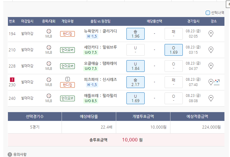Click location pin for game 194

pyautogui.click(x=211, y=34)
